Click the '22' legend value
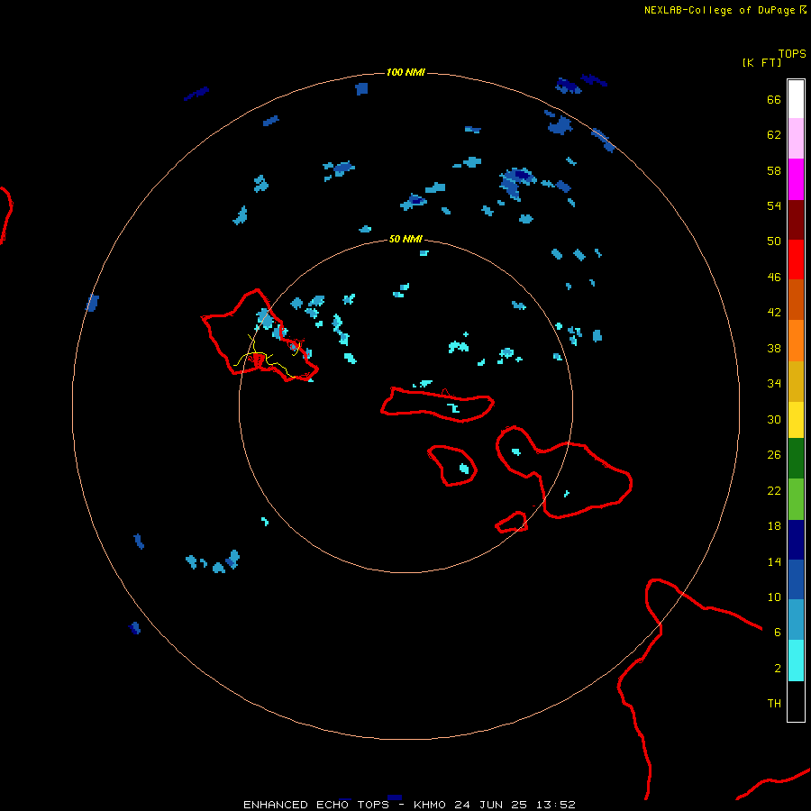Viewport: 811px width, 811px height. pos(774,490)
